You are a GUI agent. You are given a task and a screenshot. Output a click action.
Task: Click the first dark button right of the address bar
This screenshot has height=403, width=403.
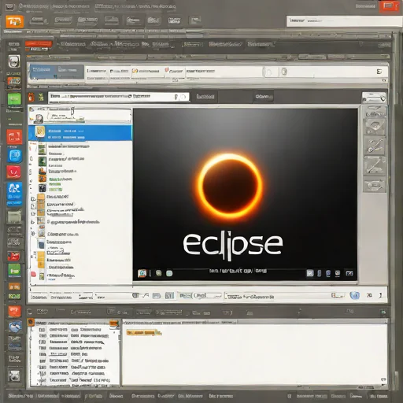pos(205,97)
